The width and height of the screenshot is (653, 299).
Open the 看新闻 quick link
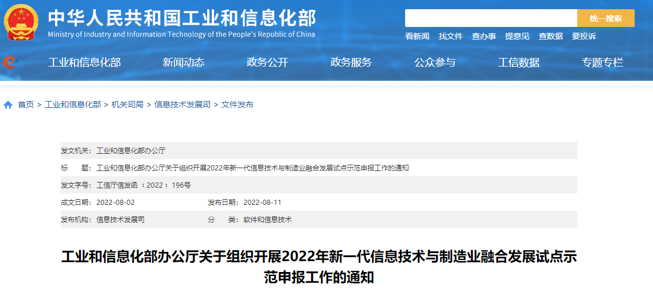click(x=417, y=36)
